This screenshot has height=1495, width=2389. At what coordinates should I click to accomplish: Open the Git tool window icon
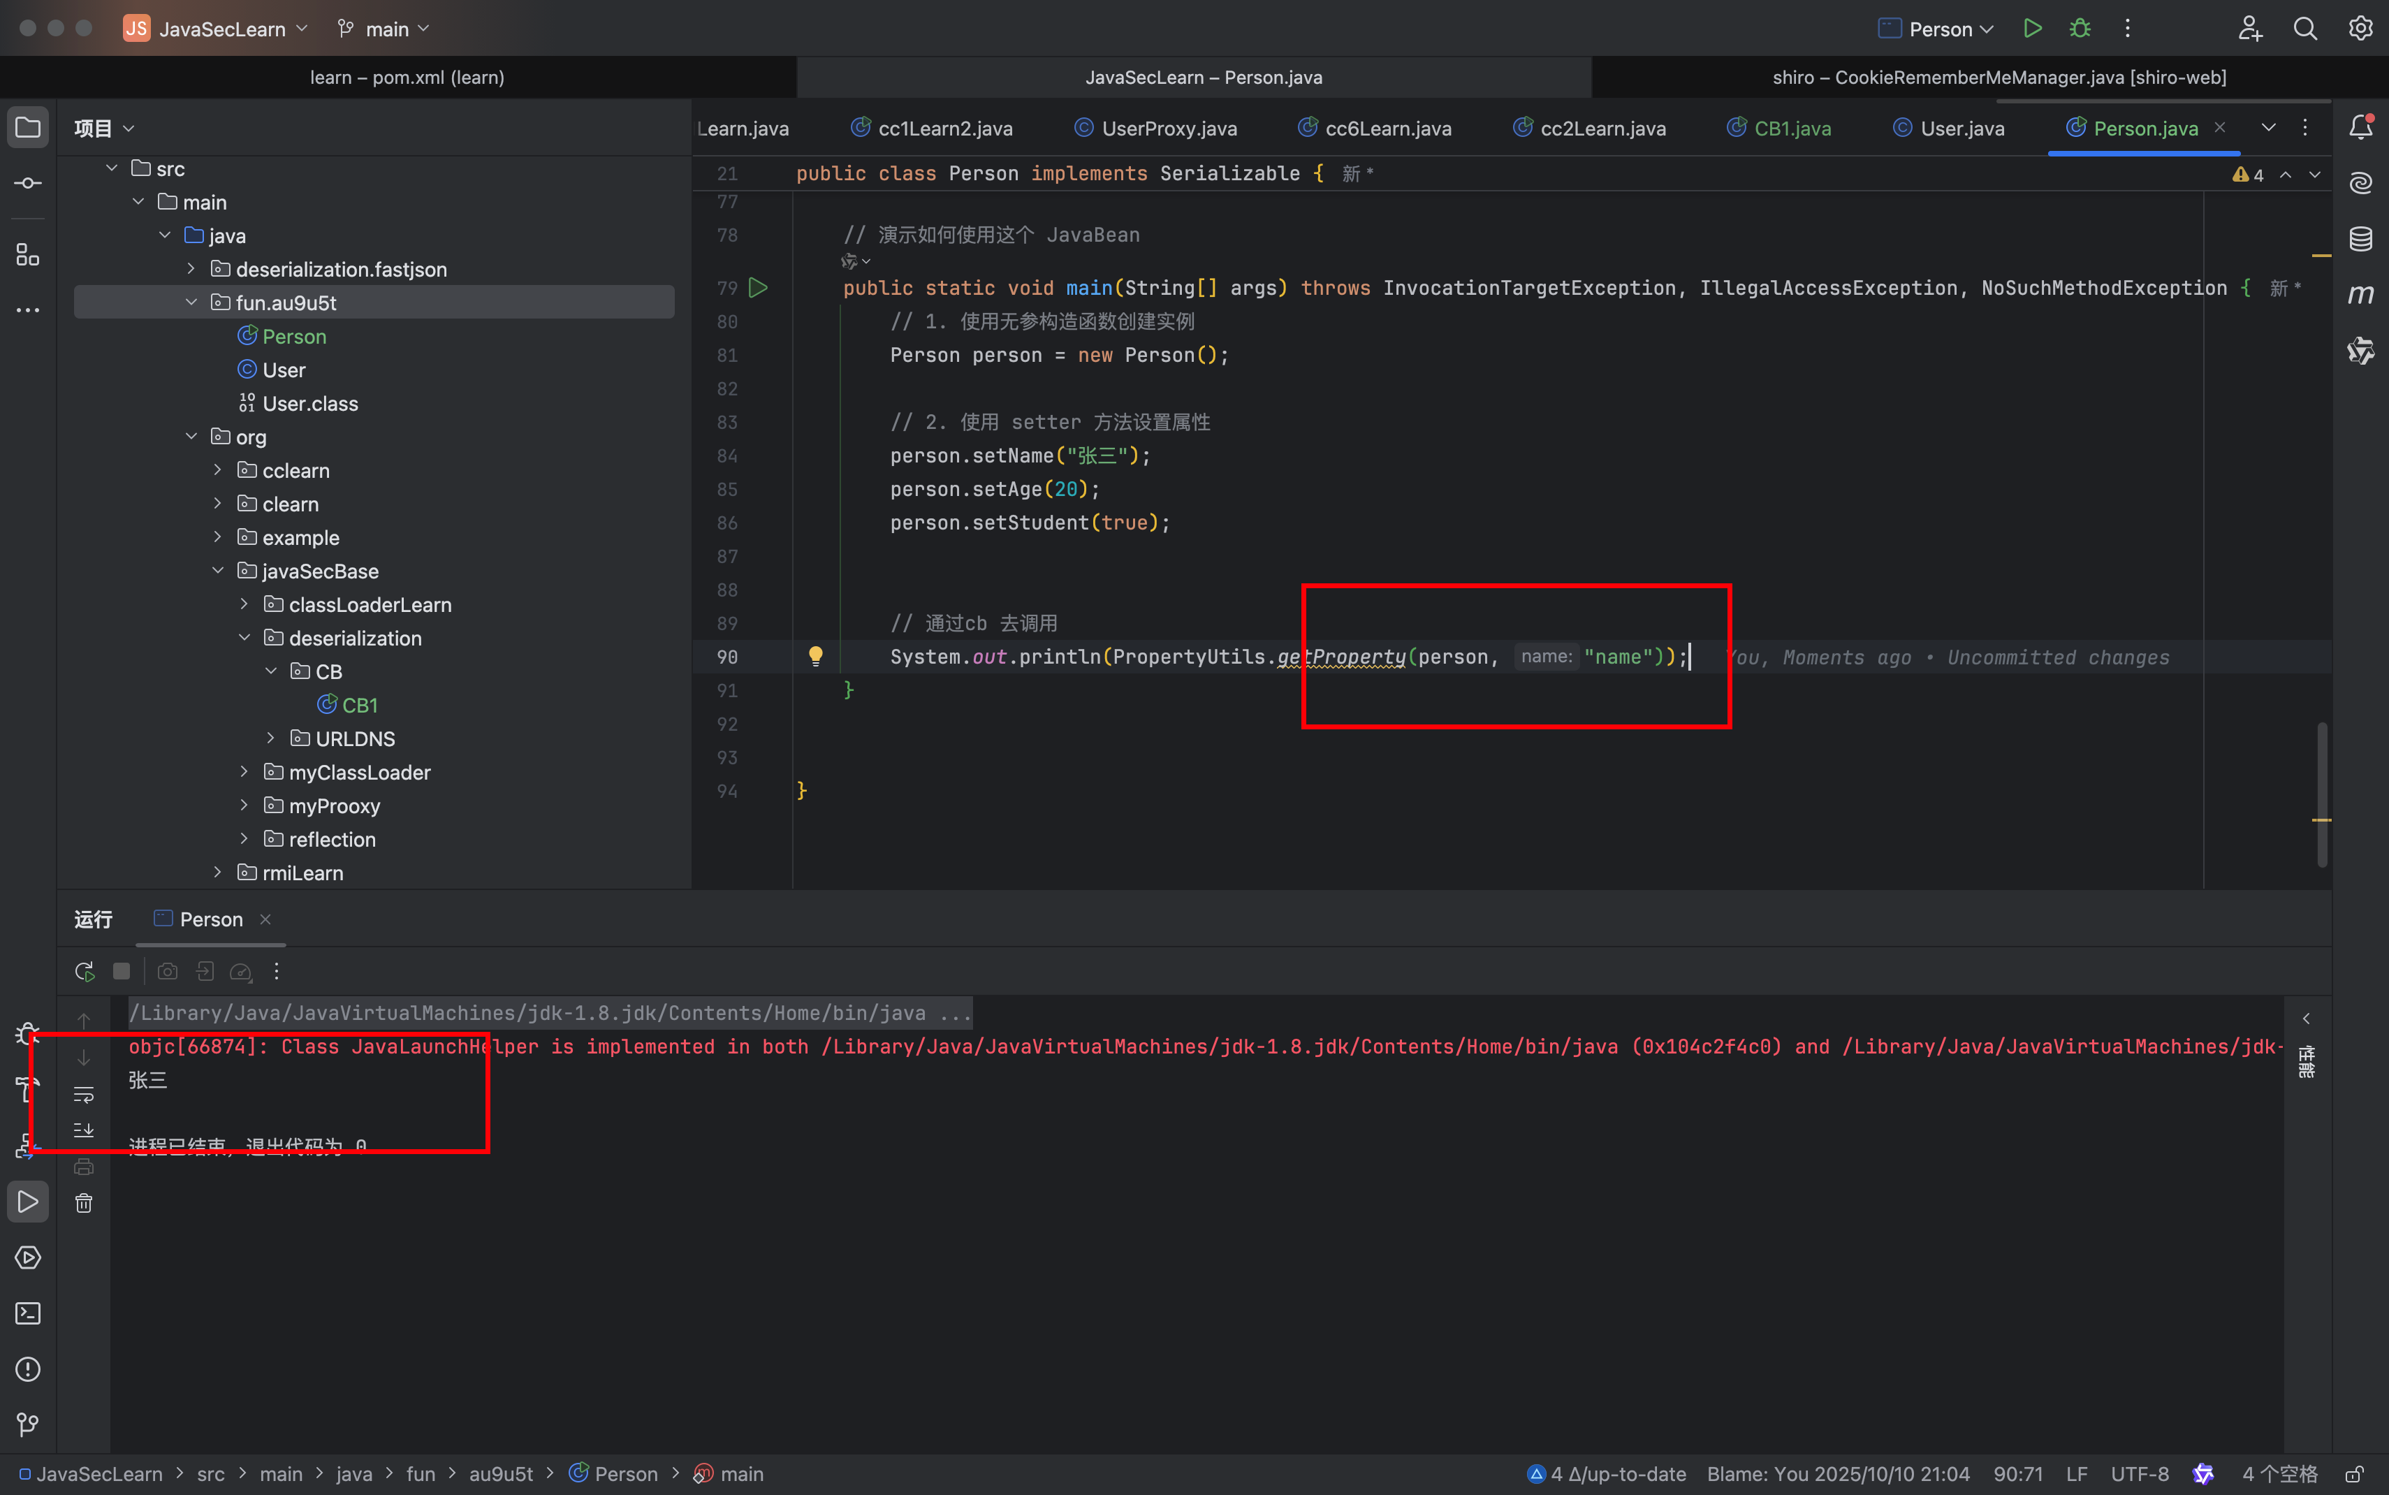pos(28,1425)
